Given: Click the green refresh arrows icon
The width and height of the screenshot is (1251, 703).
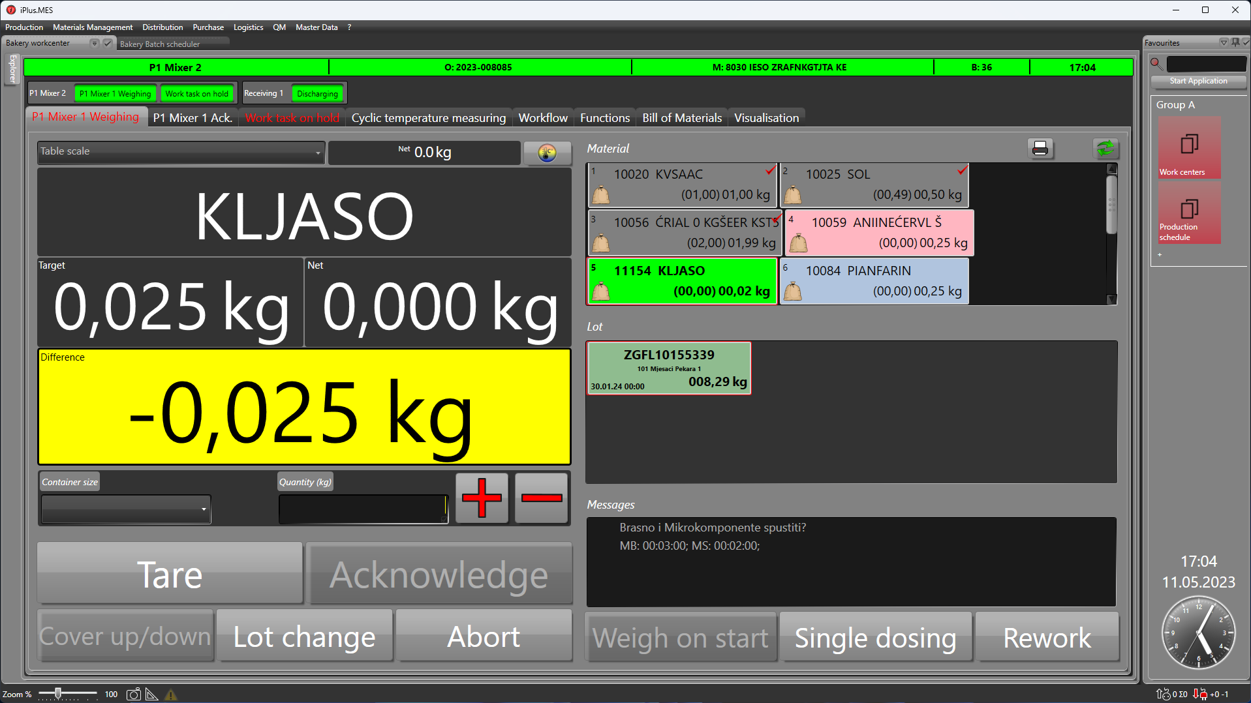Looking at the screenshot, I should click(x=1105, y=149).
